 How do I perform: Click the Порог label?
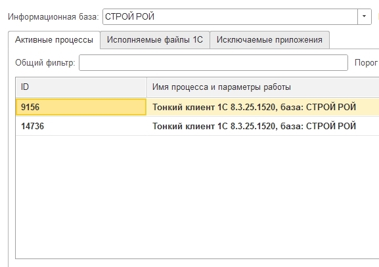(x=366, y=63)
